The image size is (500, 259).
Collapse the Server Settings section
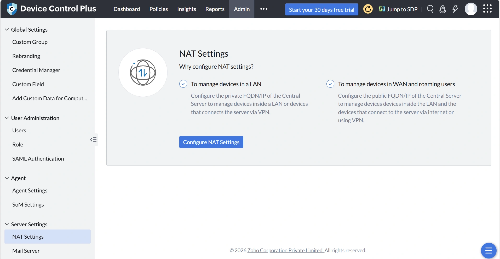(x=7, y=224)
